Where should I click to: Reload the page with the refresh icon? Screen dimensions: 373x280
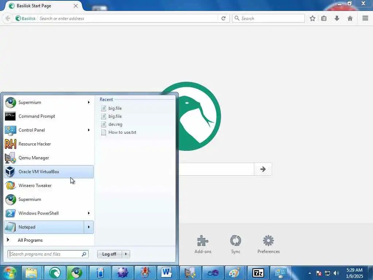[x=223, y=18]
